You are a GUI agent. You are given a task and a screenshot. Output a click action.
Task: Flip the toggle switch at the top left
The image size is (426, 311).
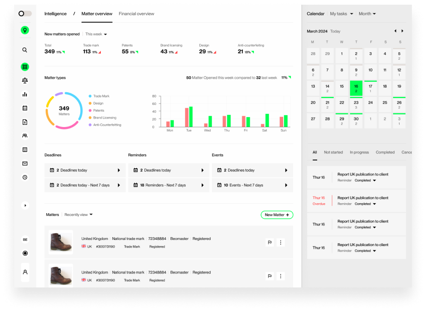(x=25, y=14)
